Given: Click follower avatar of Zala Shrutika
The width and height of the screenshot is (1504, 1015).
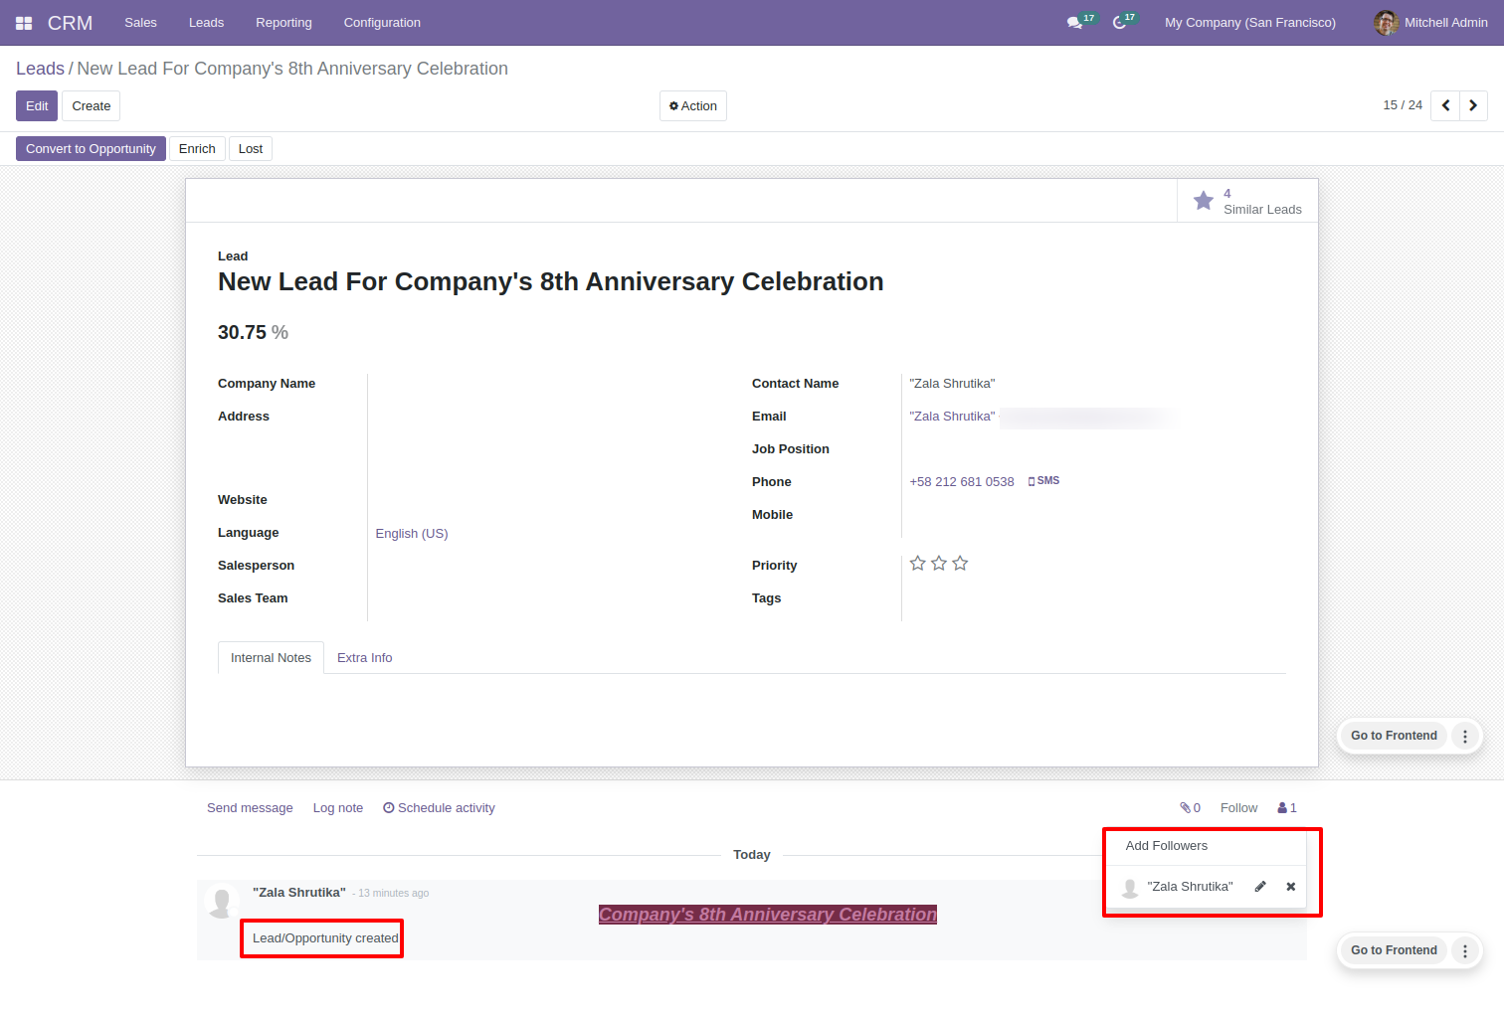Looking at the screenshot, I should coord(1130,888).
